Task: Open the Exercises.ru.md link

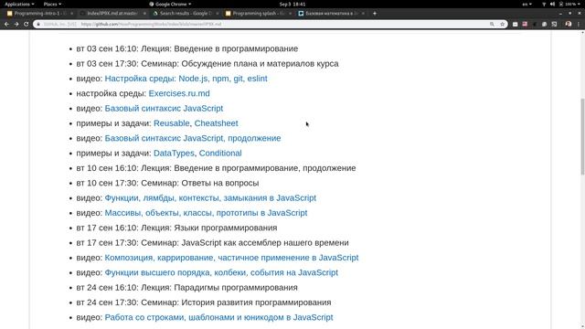Action: [x=179, y=93]
